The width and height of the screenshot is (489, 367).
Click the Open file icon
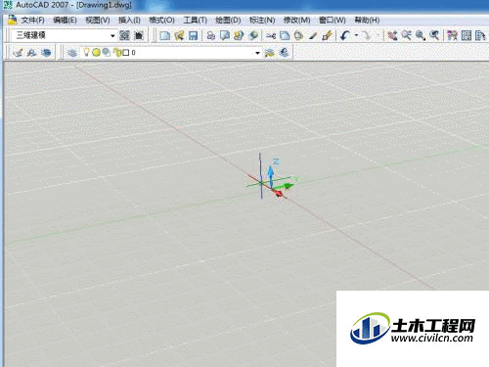[179, 35]
